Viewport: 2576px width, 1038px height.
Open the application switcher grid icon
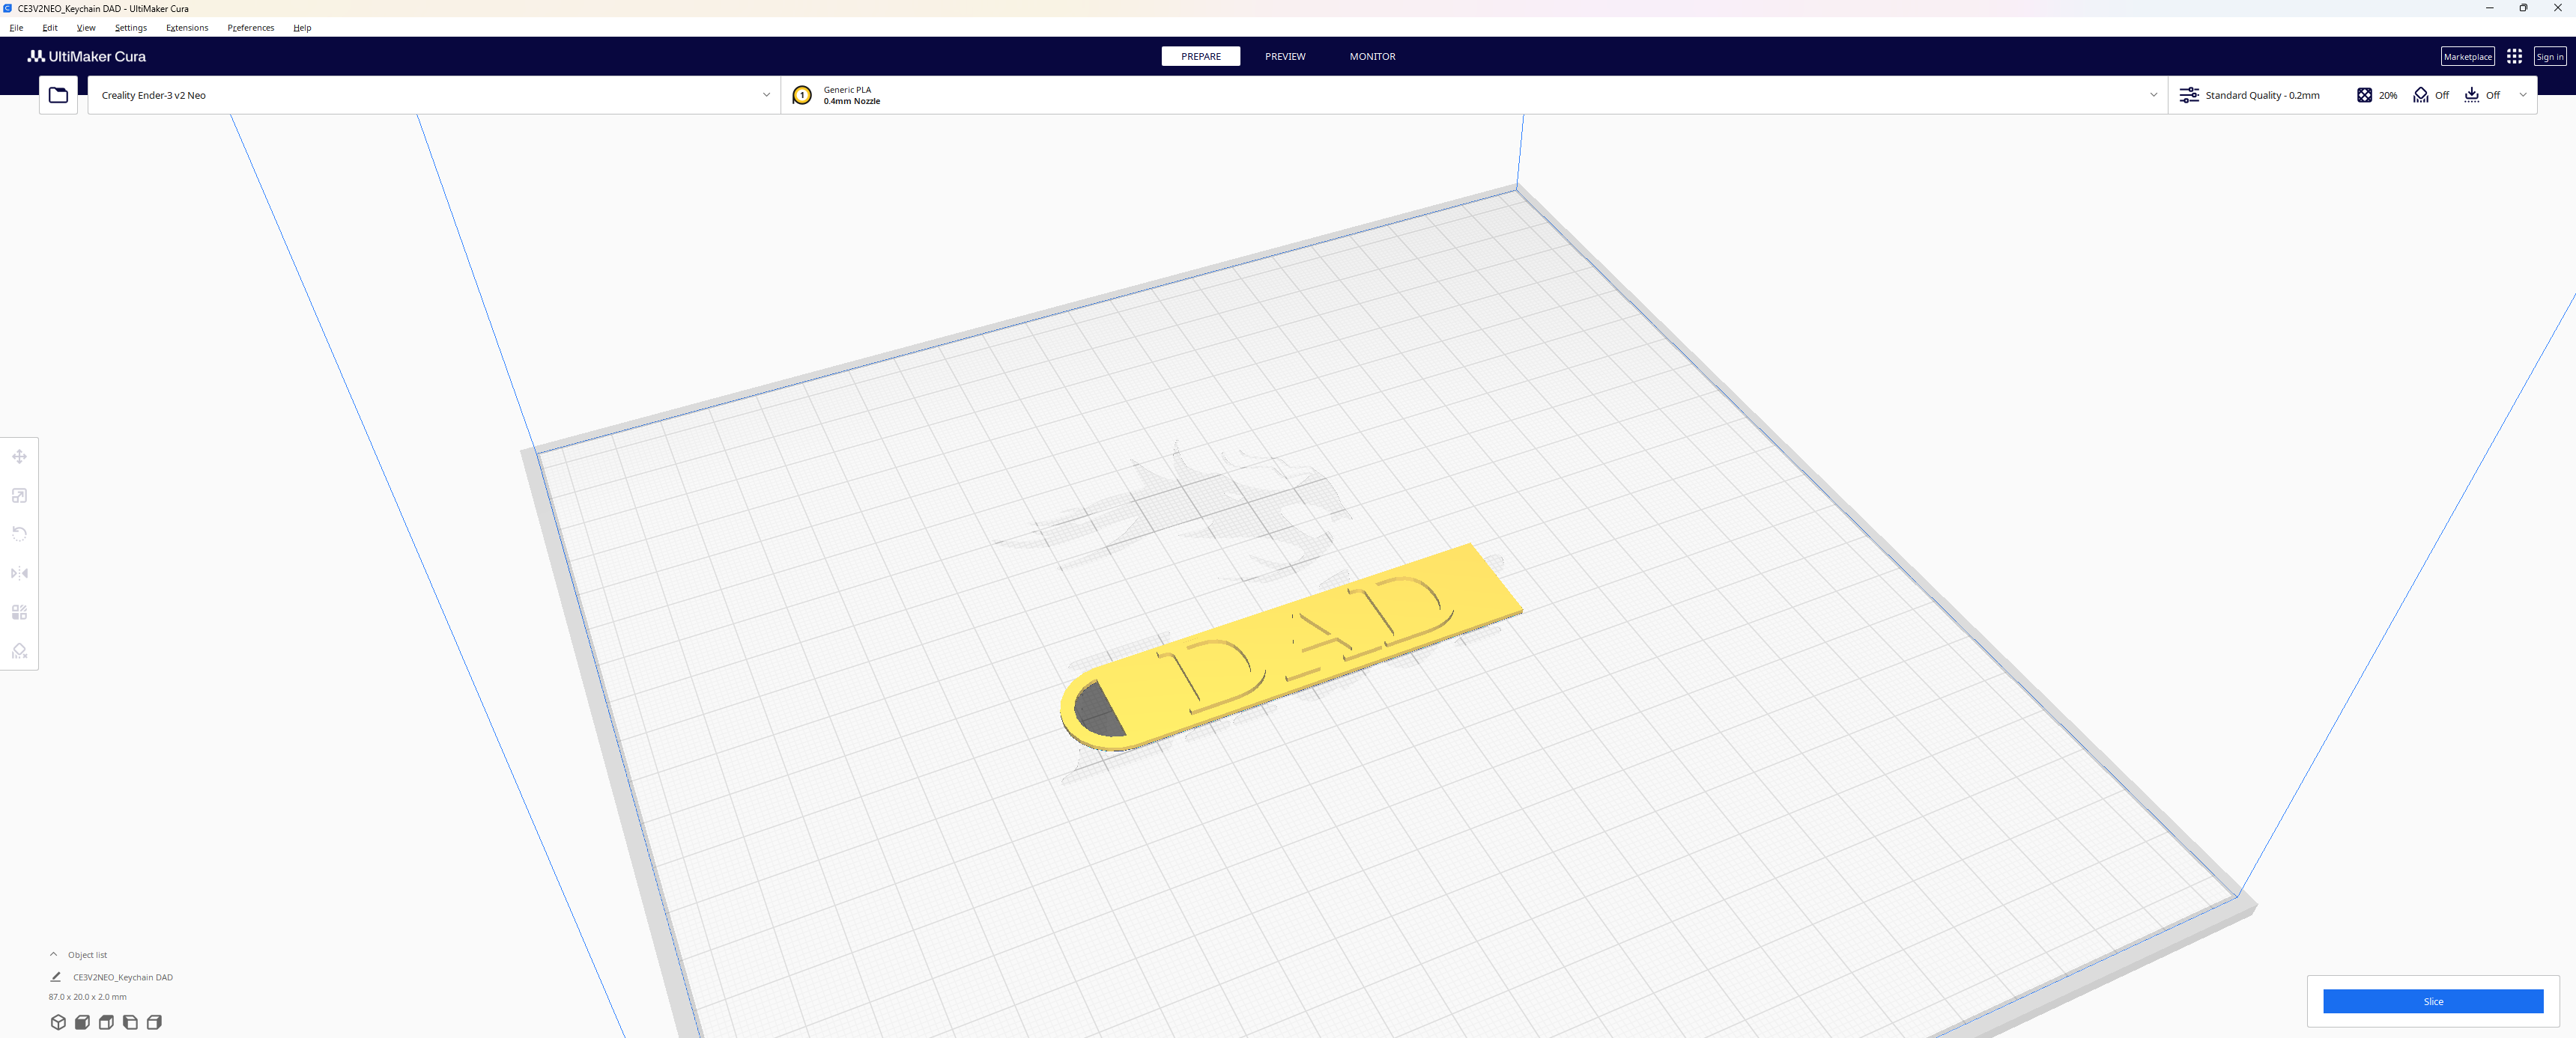pyautogui.click(x=2514, y=56)
